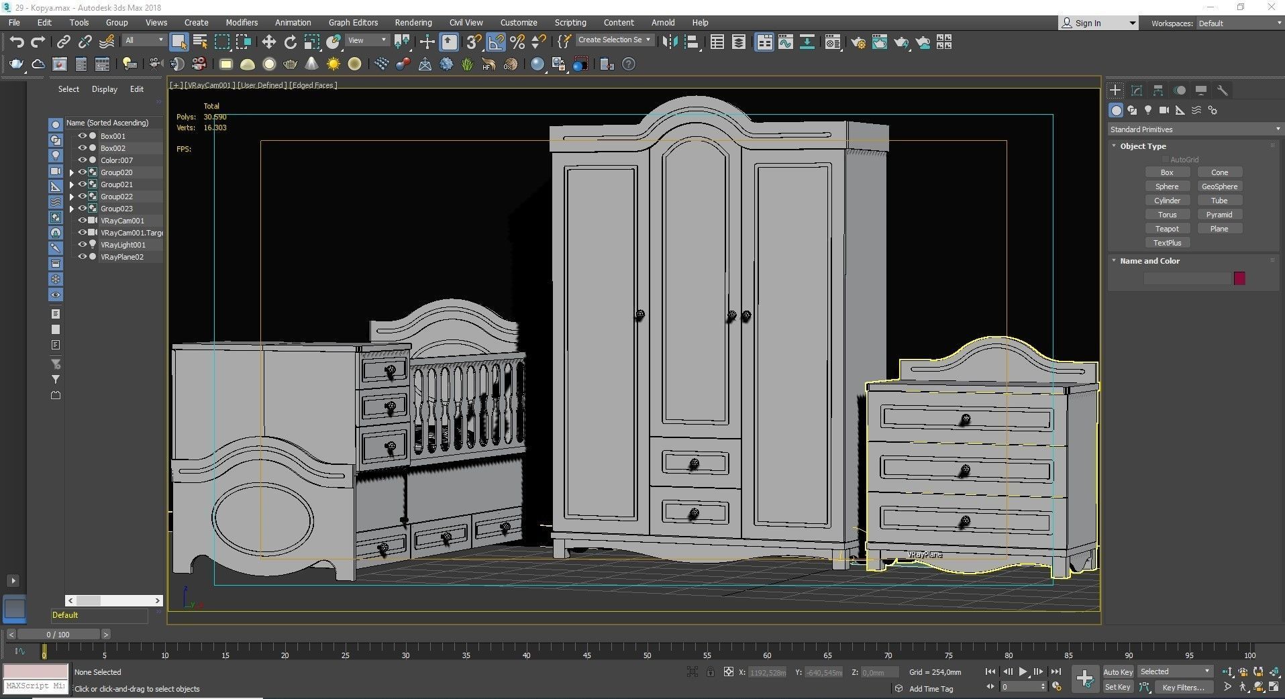1285x699 pixels.
Task: Activate the Select and Uniform Scale tool
Action: click(x=312, y=42)
